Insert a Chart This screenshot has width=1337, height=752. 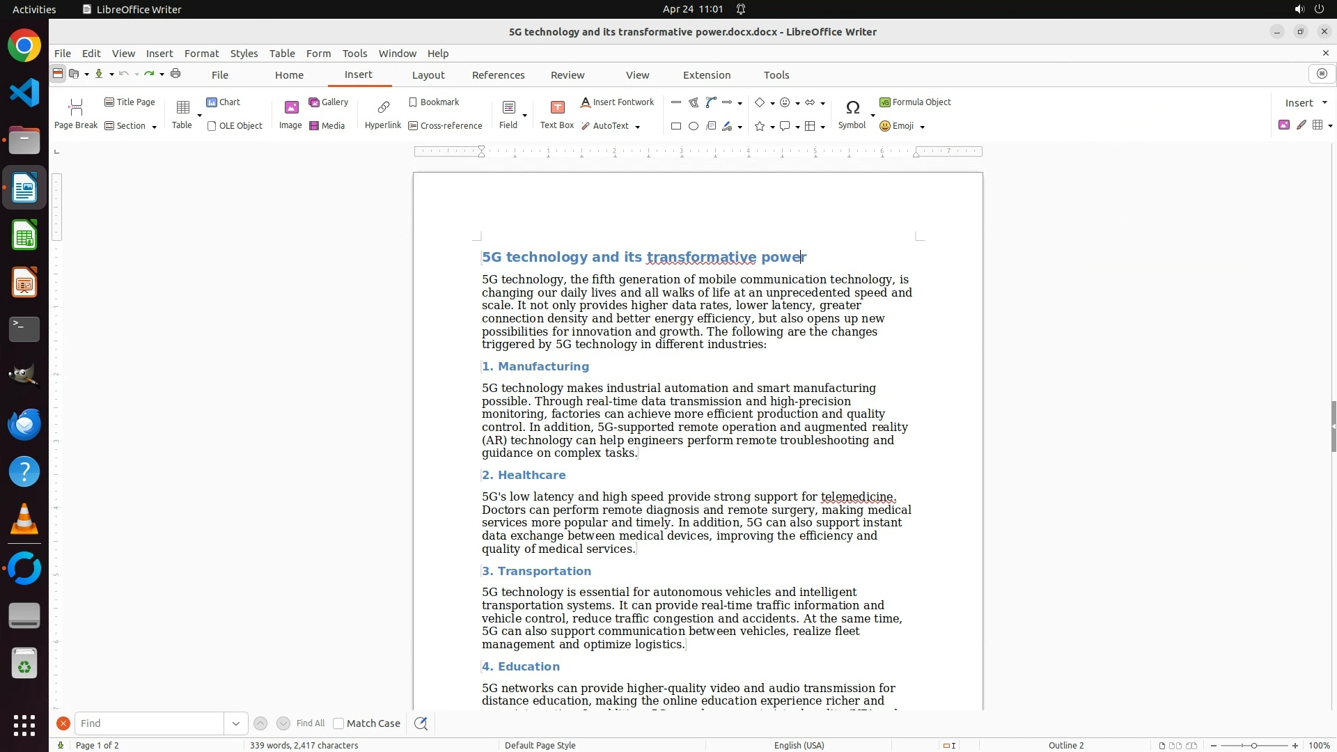pos(223,102)
